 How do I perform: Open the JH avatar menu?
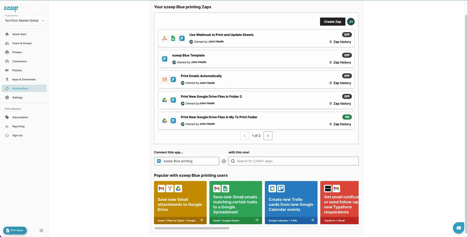(x=351, y=22)
